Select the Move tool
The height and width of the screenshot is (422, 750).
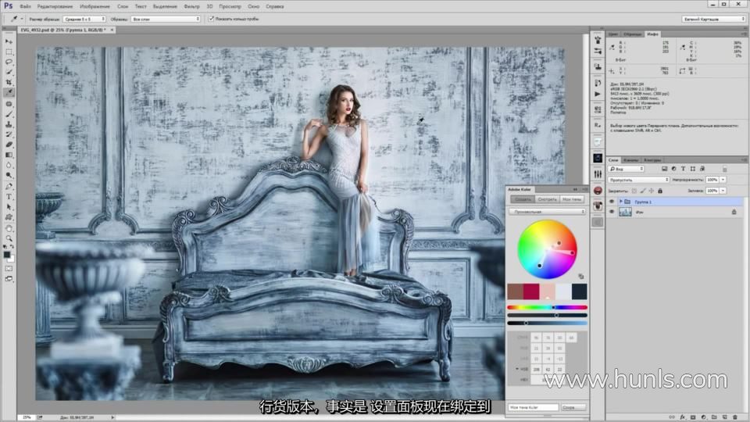click(x=9, y=41)
